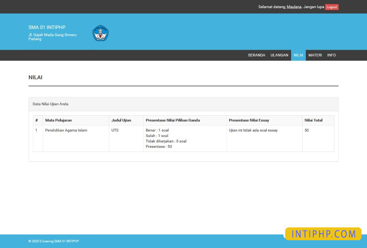Click the 'Presentase : 50' text
367x248 pixels.
coord(159,147)
